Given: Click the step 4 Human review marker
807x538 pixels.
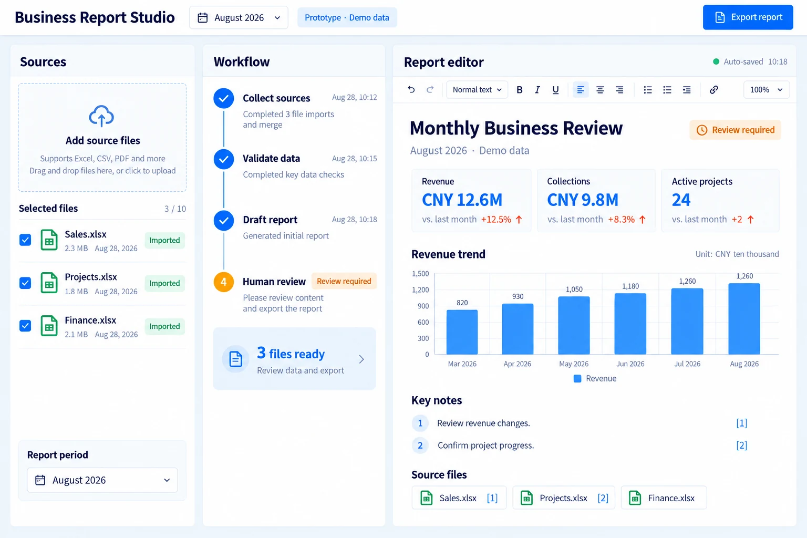Looking at the screenshot, I should pyautogui.click(x=224, y=282).
